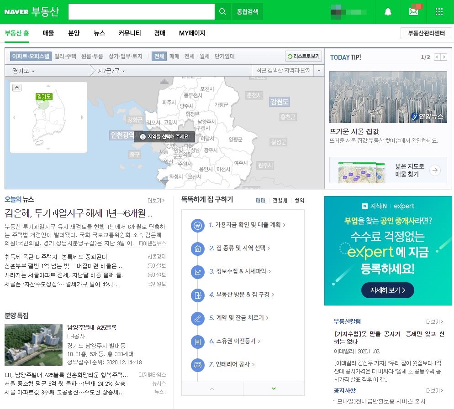Screen dimensions: 454x409
Task: Expand 1. 가용자금 확인 및 대출 계획
Action: pos(247,225)
